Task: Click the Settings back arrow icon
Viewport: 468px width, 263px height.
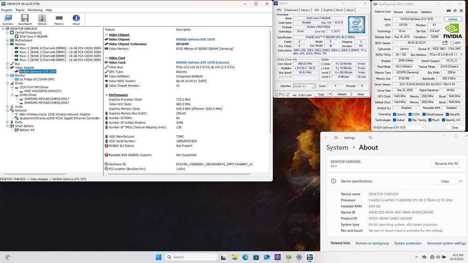Action: [326, 138]
